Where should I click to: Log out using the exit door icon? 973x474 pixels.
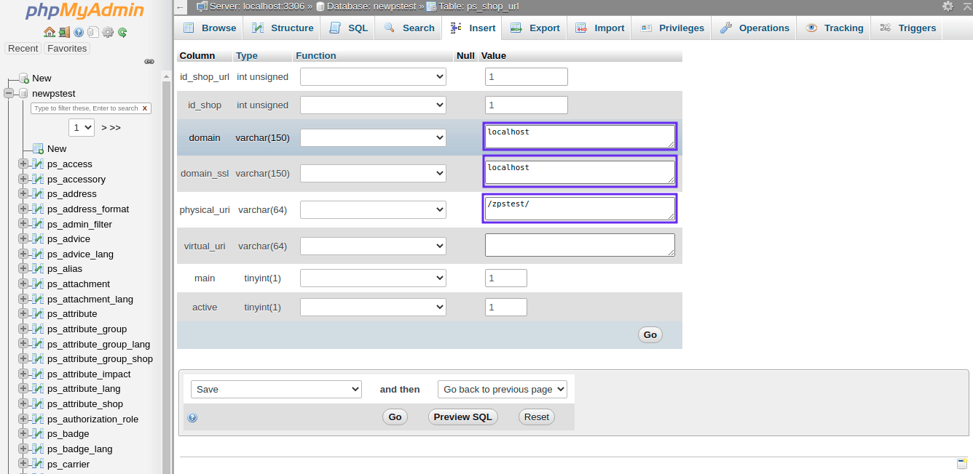pos(64,33)
